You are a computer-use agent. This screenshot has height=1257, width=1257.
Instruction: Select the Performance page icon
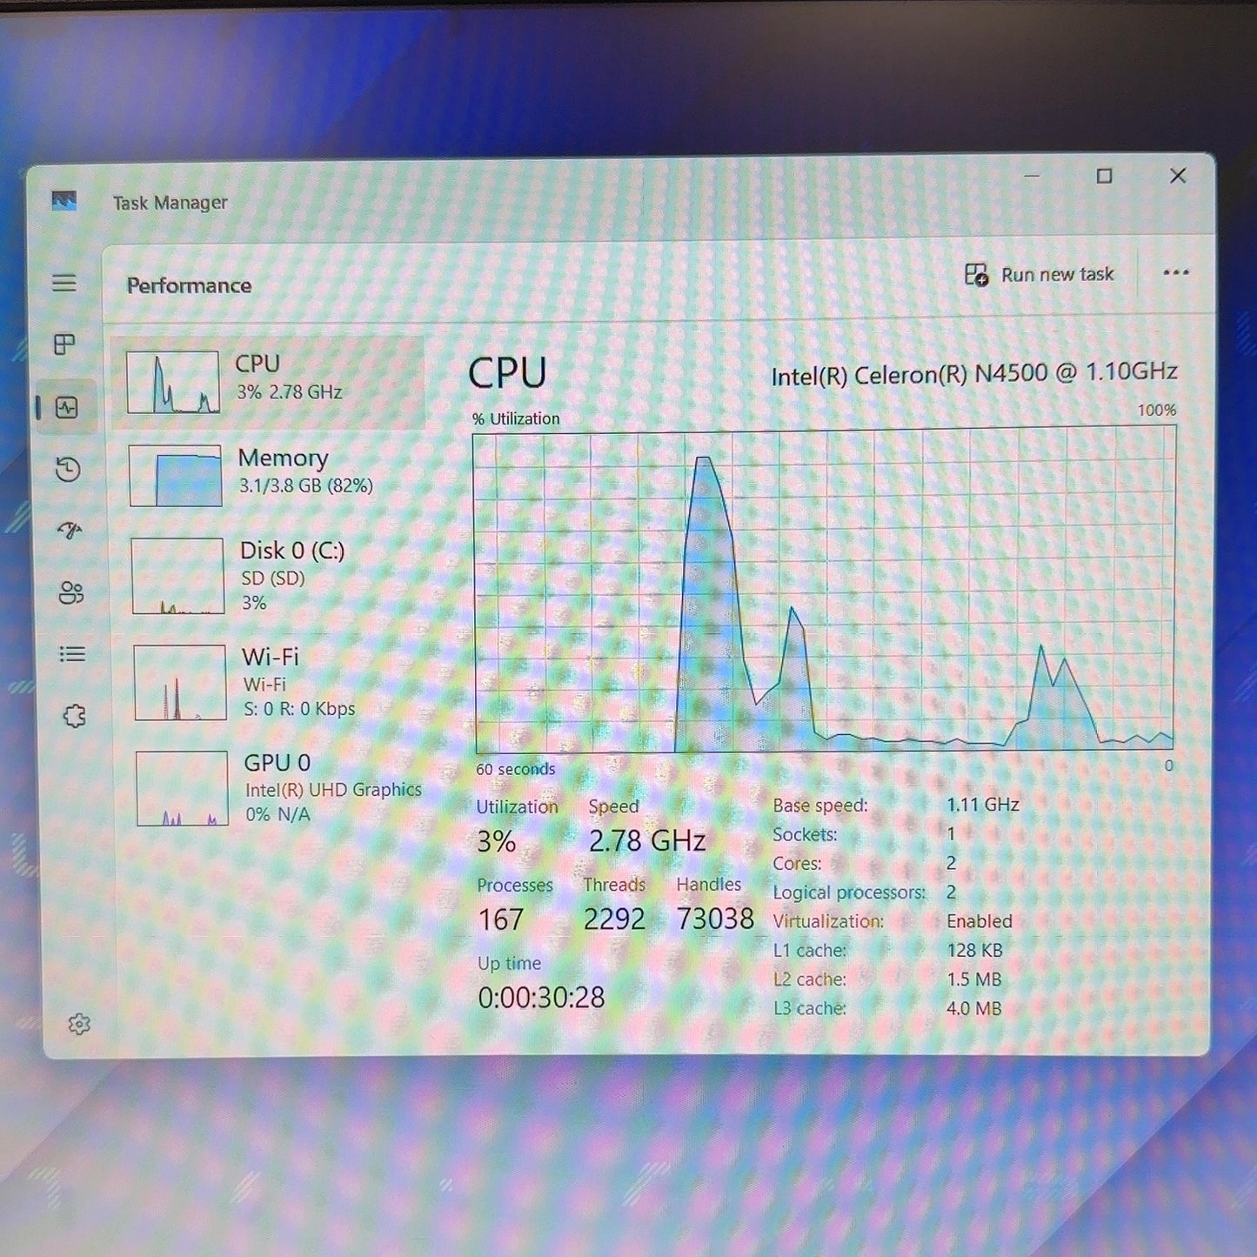click(x=67, y=407)
